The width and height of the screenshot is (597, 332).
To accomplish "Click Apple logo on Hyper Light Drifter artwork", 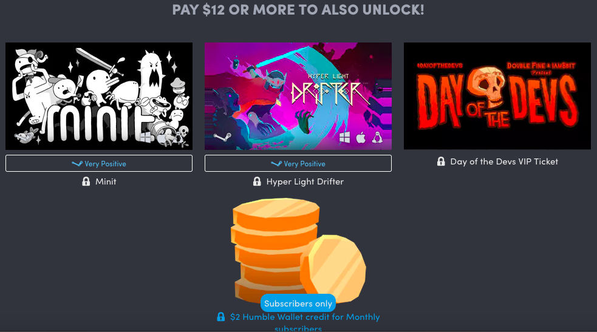I will click(361, 137).
